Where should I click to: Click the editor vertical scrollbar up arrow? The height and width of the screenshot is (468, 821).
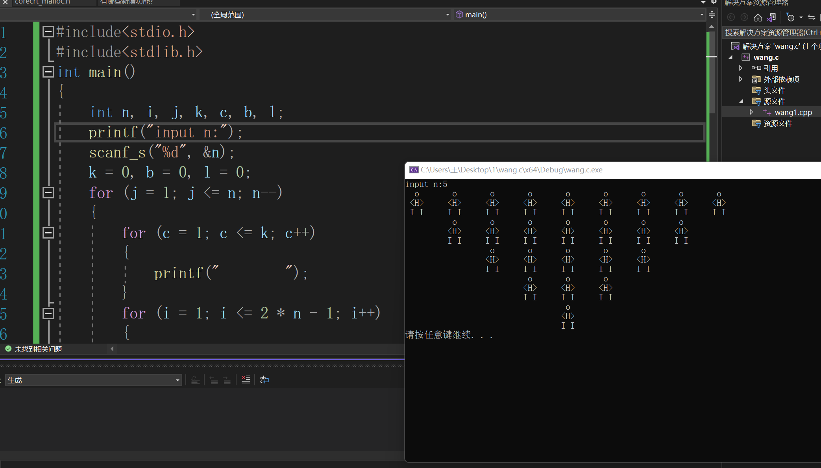click(x=712, y=26)
